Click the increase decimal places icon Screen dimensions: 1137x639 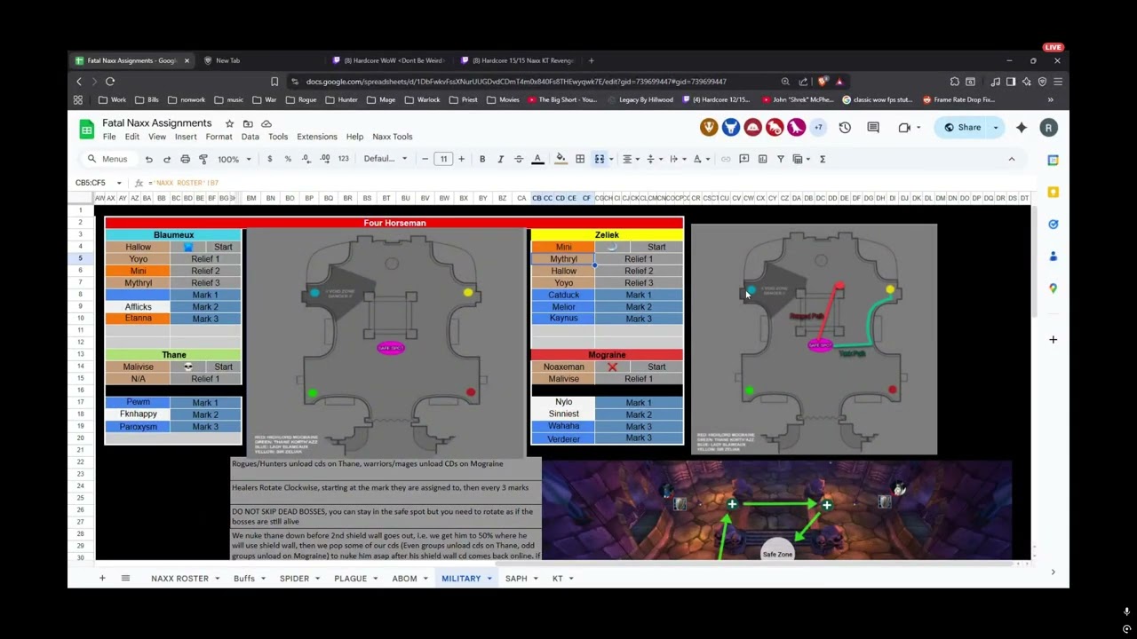point(325,159)
